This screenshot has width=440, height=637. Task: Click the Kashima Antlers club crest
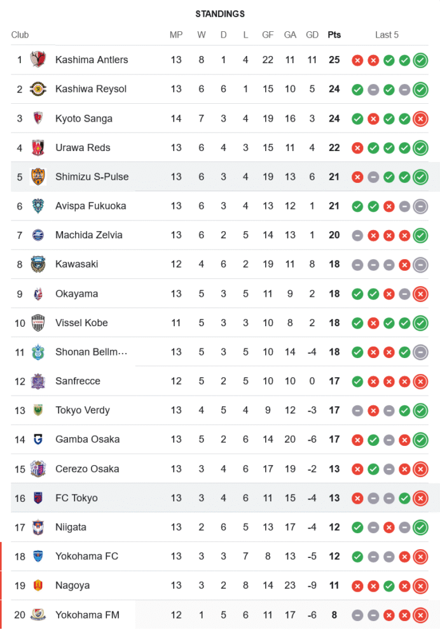click(38, 60)
